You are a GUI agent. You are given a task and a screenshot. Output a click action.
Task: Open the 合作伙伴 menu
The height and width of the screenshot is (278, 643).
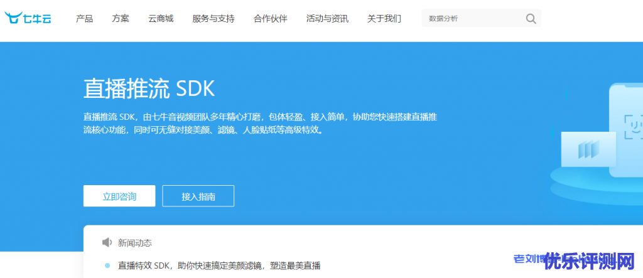[270, 18]
